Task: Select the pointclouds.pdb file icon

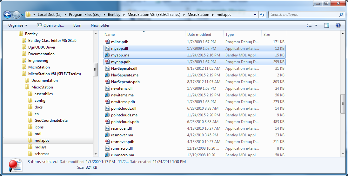Action: pyautogui.click(x=107, y=121)
